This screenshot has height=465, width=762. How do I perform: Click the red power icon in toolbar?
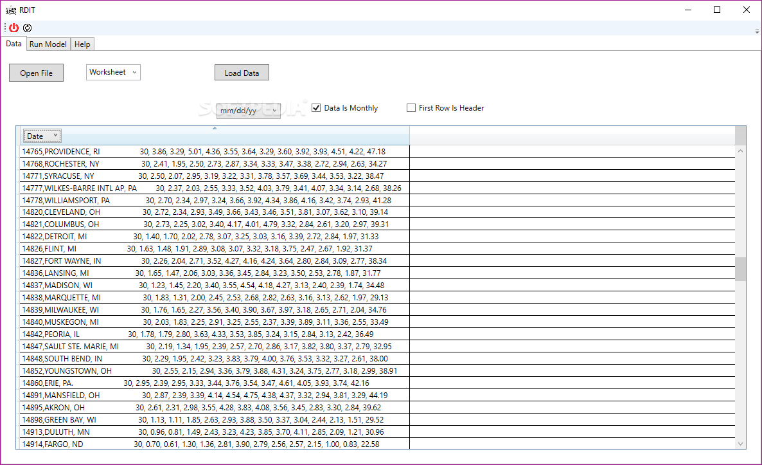(14, 28)
